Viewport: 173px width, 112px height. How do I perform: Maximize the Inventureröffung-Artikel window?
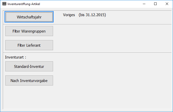[x=155, y=4]
